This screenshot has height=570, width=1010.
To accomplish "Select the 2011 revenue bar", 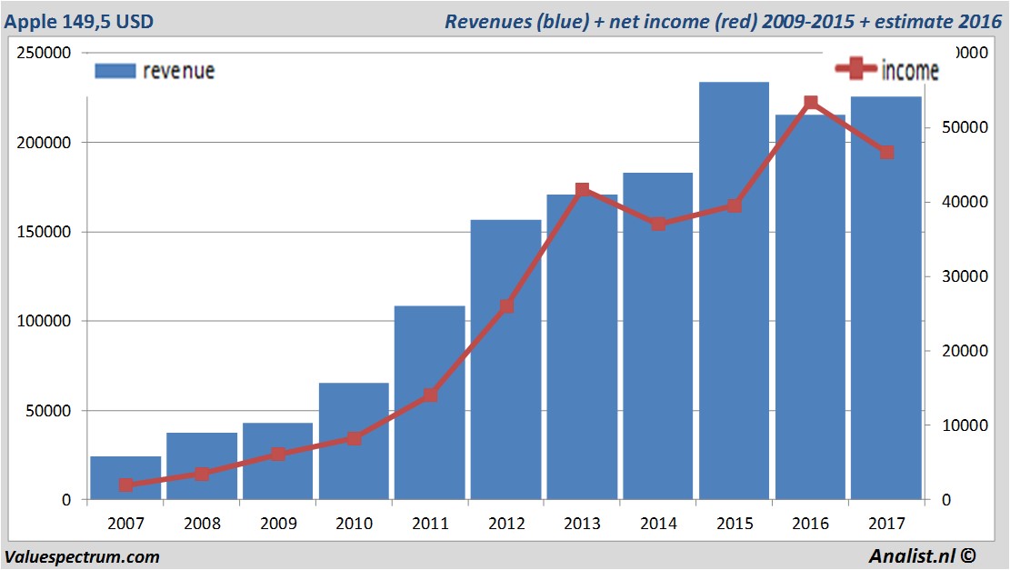I will (x=430, y=403).
